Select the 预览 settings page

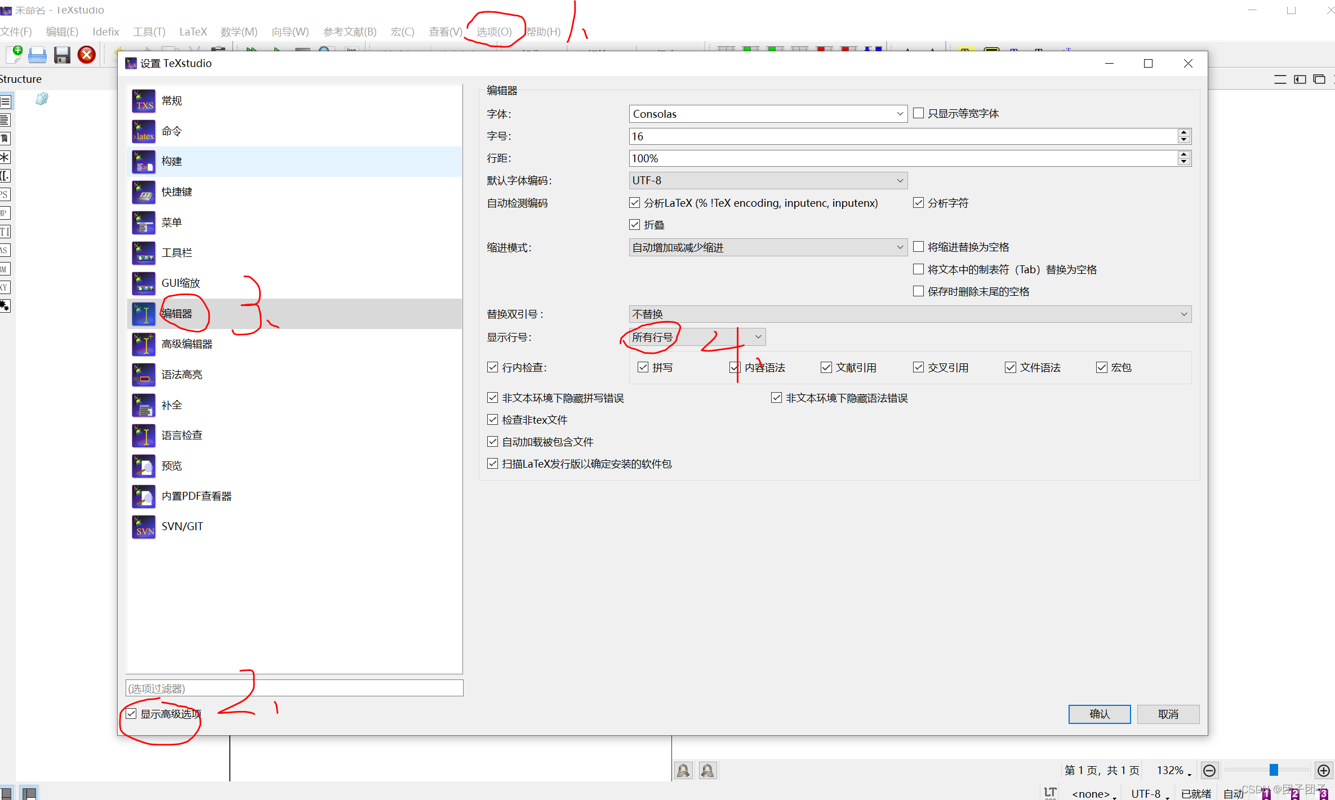[x=294, y=466]
